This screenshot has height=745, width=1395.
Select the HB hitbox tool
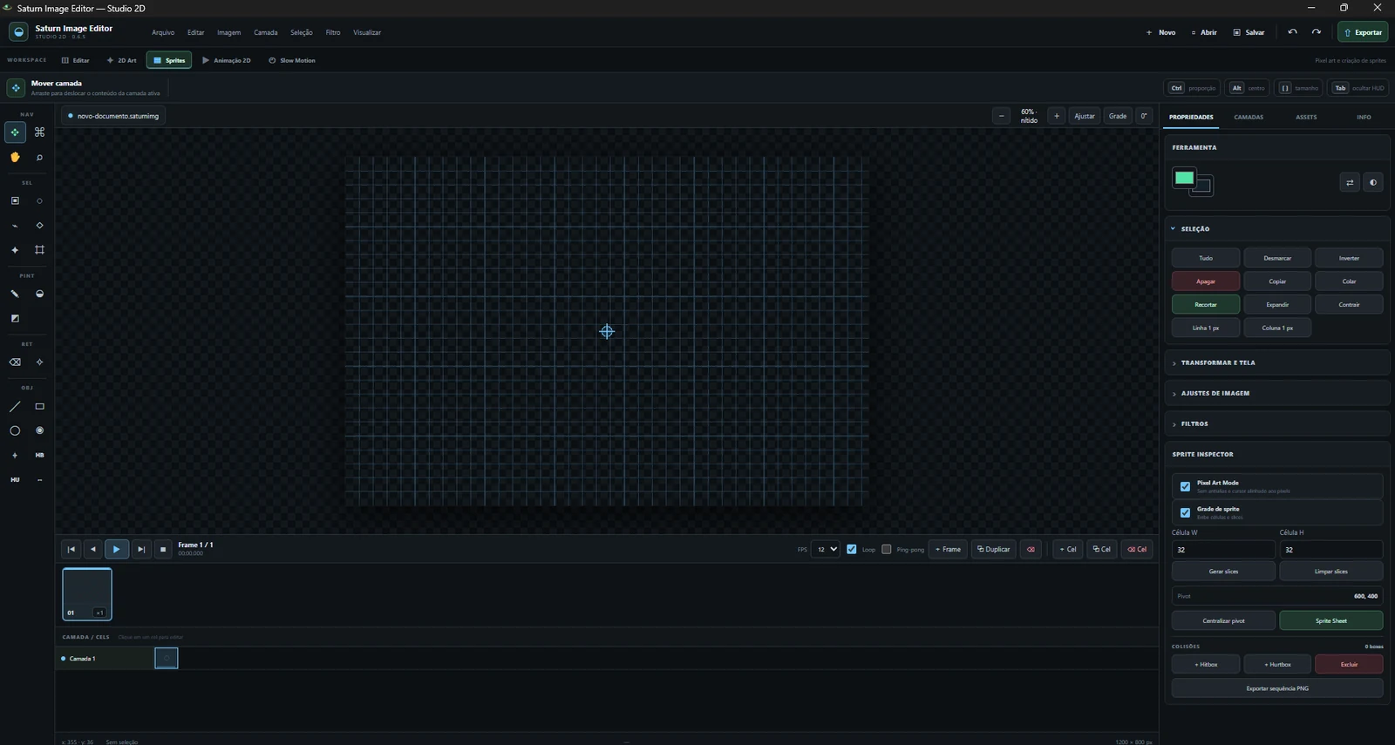(x=39, y=455)
